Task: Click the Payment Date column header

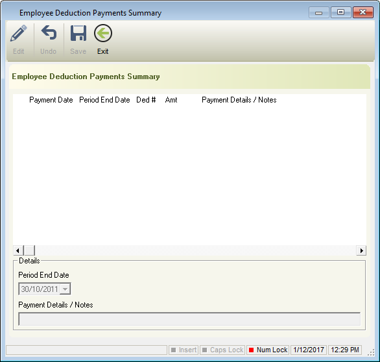Action: click(x=51, y=100)
